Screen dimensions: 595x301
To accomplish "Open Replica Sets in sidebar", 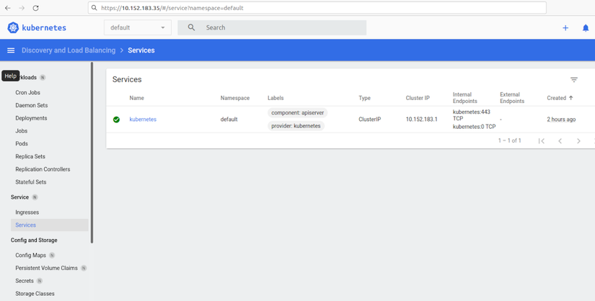I will coord(30,156).
